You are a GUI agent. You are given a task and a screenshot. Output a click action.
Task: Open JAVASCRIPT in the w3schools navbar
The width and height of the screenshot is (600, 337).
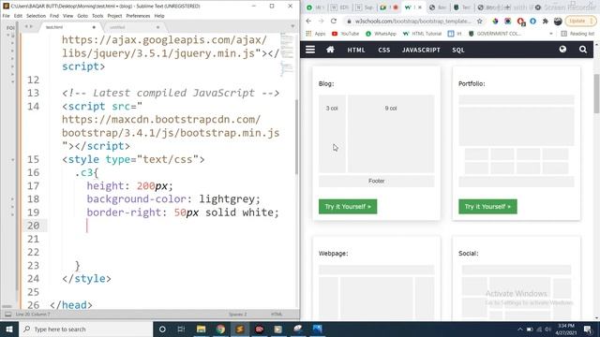click(x=421, y=50)
